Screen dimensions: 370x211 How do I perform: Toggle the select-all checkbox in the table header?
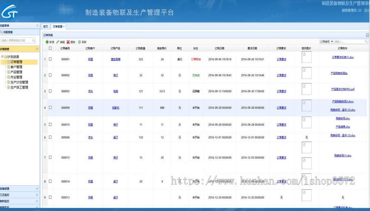(x=50, y=48)
